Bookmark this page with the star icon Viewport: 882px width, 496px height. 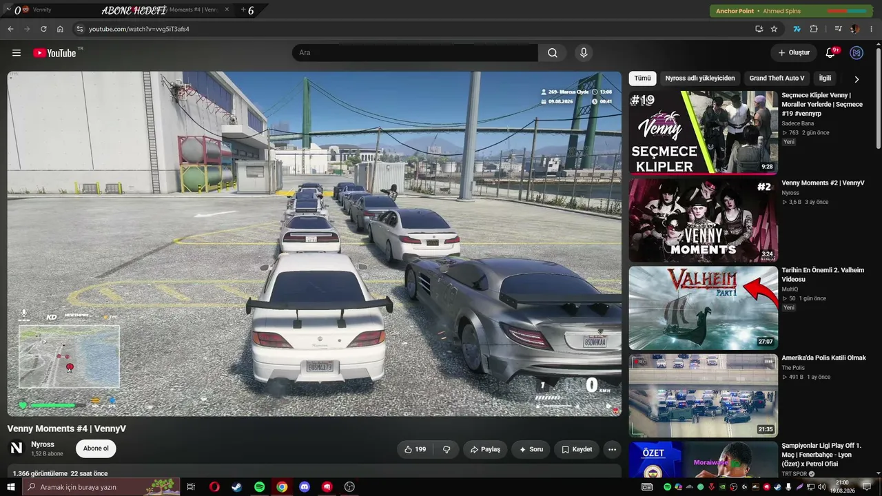774,29
